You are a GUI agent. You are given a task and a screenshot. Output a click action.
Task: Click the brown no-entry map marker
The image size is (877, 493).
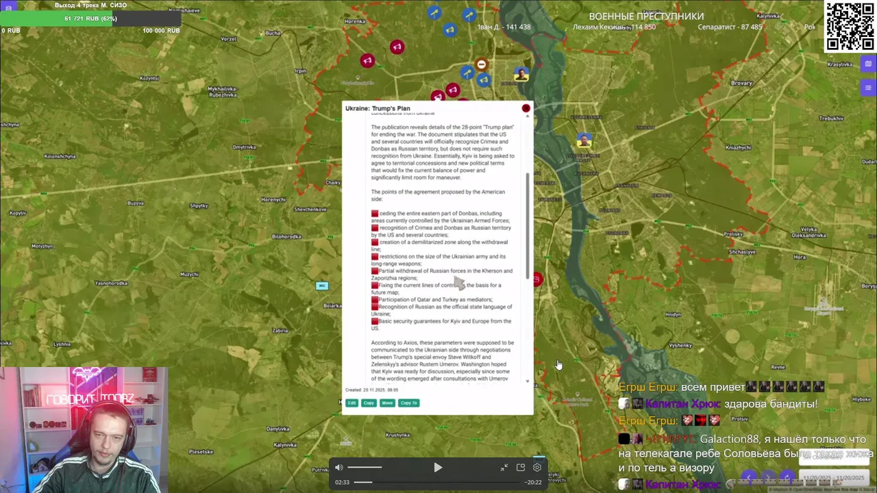coord(482,64)
